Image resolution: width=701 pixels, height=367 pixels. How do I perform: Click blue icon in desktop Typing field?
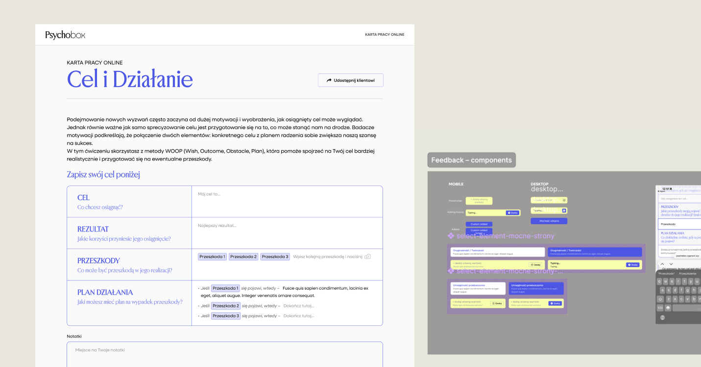pos(564,210)
